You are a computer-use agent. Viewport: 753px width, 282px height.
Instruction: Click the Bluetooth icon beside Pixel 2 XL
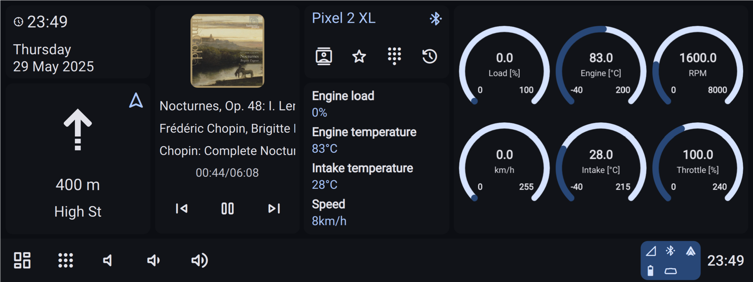(436, 19)
